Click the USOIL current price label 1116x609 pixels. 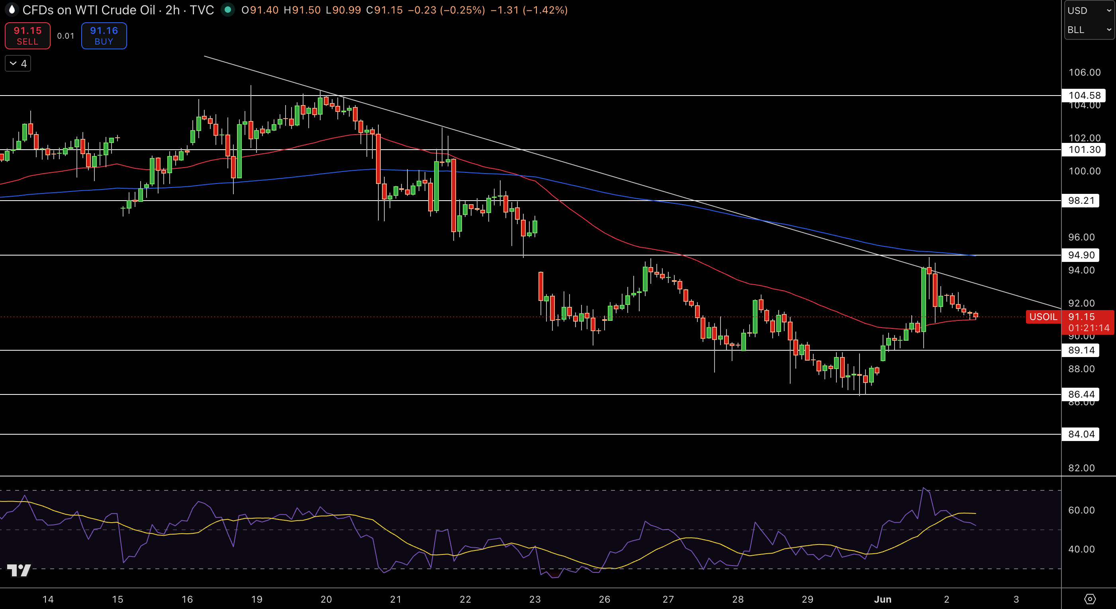pos(1043,317)
